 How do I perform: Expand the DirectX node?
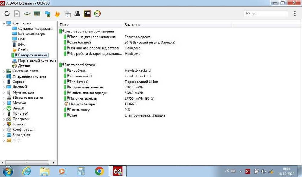[x=4, y=109]
